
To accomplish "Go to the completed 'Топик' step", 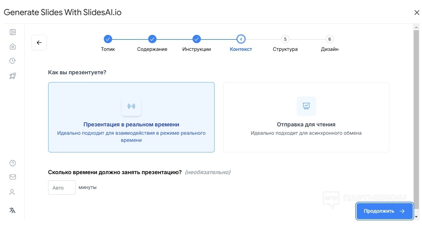I will tap(108, 39).
